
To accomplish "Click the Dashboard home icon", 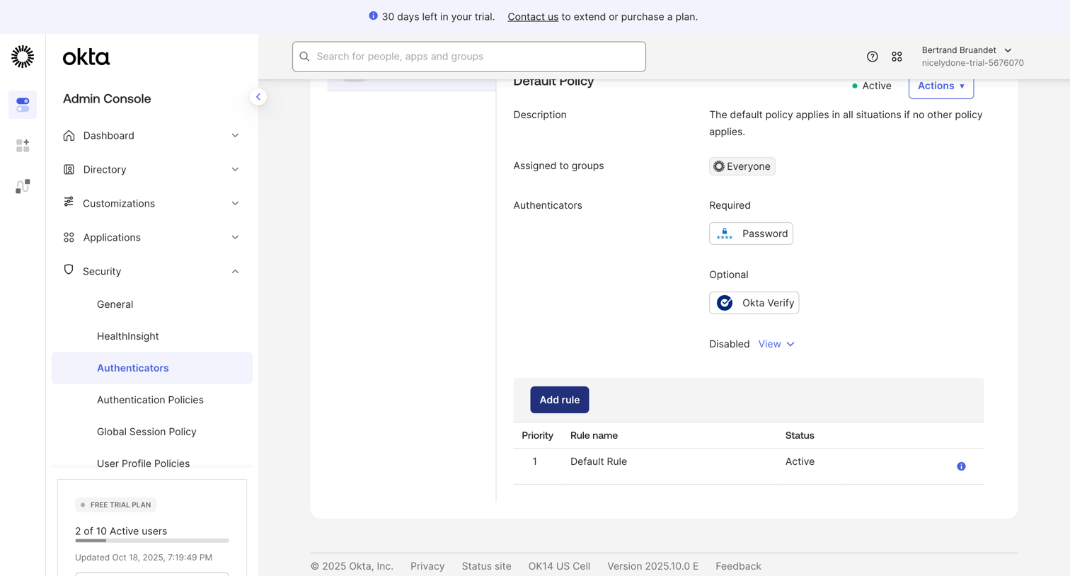I will pos(69,135).
